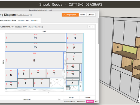Click the dialog's vertical scrollbar

coord(99,31)
